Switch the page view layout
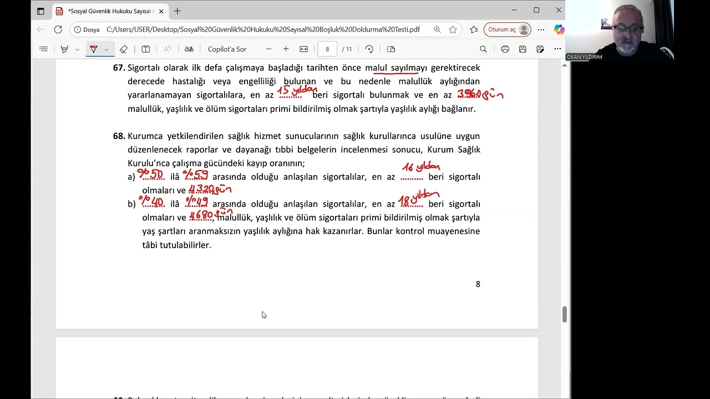Screen dimensions: 710x399 click(391, 49)
